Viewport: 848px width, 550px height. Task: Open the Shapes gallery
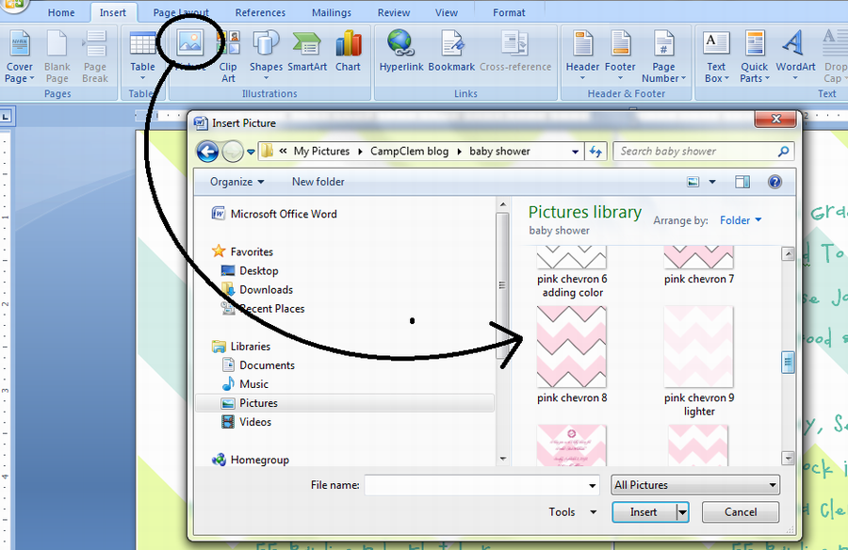pyautogui.click(x=266, y=56)
